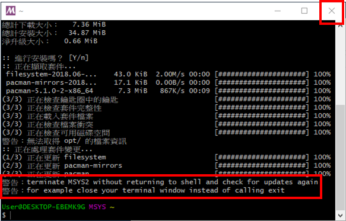Click the 0.66 MiB net upgrade value
The height and width of the screenshot is (221, 346).
tap(81, 41)
